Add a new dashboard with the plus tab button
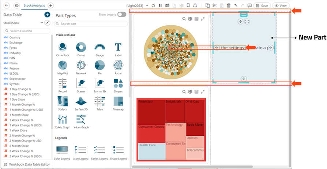The image size is (327, 169). tap(50, 5)
